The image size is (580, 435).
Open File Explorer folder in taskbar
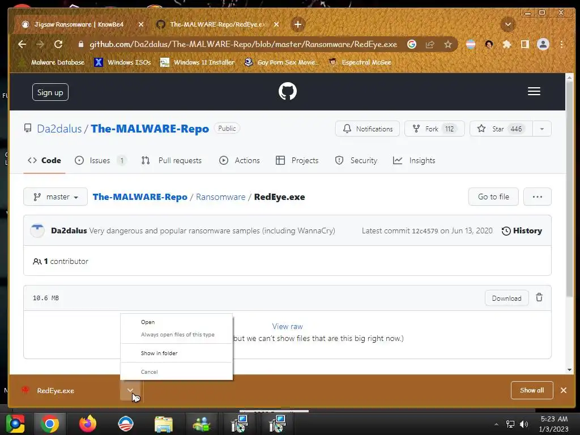[x=164, y=424]
